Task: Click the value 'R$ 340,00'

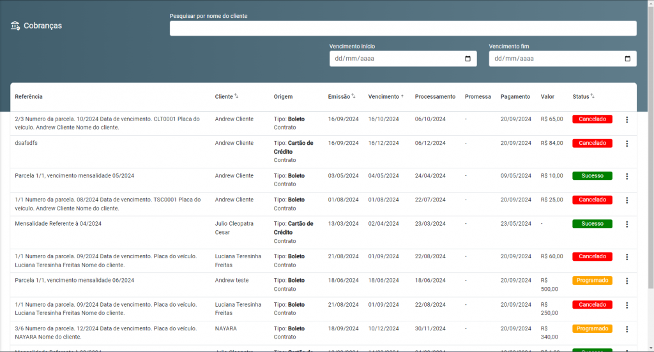Action: [x=549, y=333]
